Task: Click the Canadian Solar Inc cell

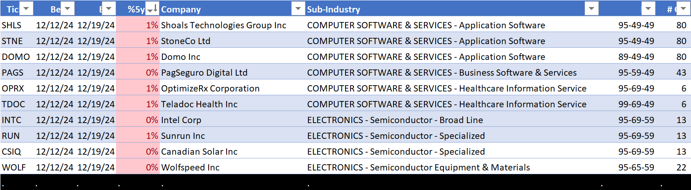Action: coord(199,151)
